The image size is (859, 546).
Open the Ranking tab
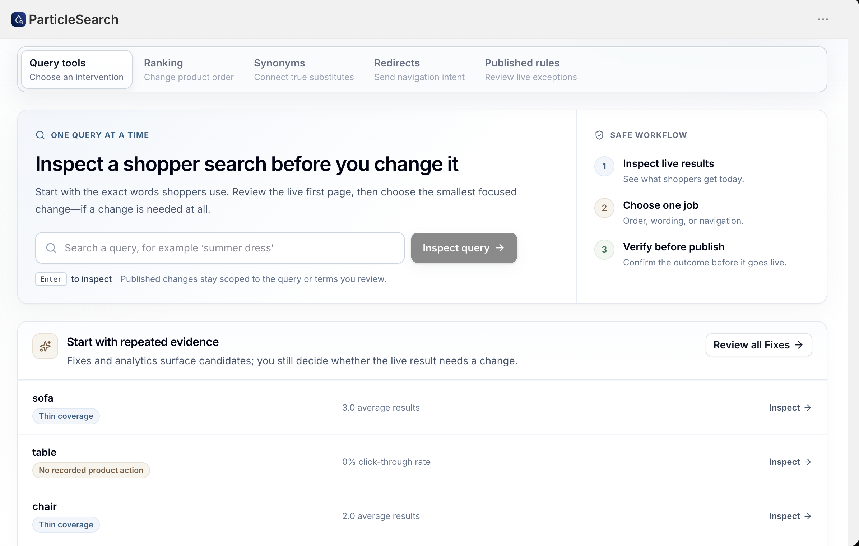click(x=189, y=69)
